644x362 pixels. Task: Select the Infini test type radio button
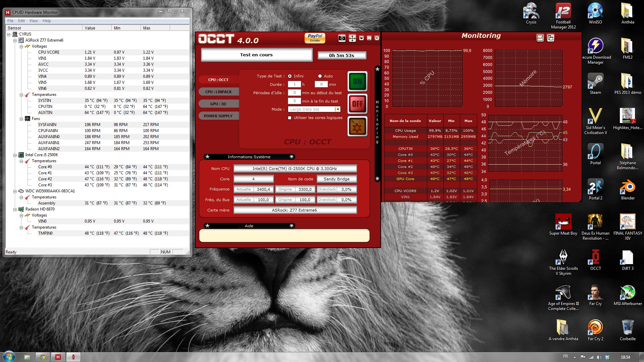click(290, 76)
